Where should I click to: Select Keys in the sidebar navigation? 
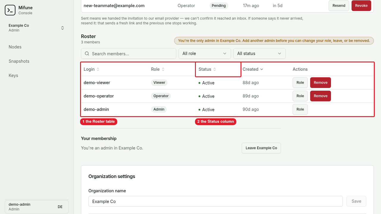(13, 75)
